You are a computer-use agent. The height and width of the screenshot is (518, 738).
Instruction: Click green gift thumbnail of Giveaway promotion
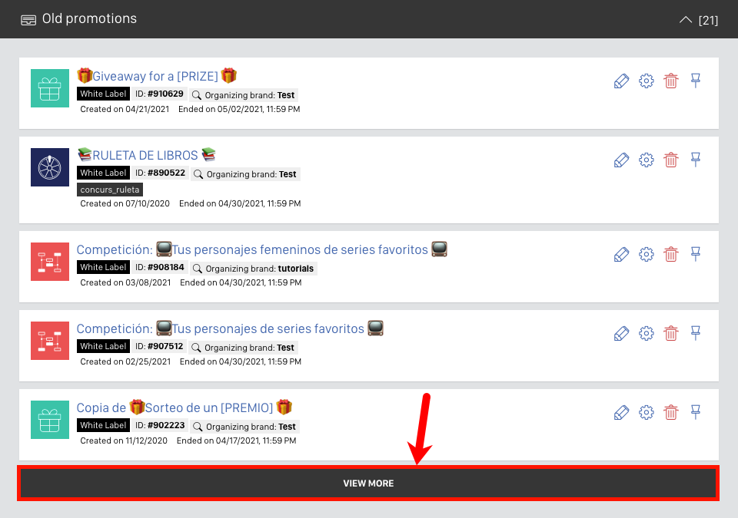tap(50, 88)
